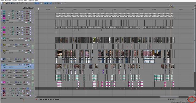
Task: Open the Einfügen menu
Action: (x=20, y=1)
